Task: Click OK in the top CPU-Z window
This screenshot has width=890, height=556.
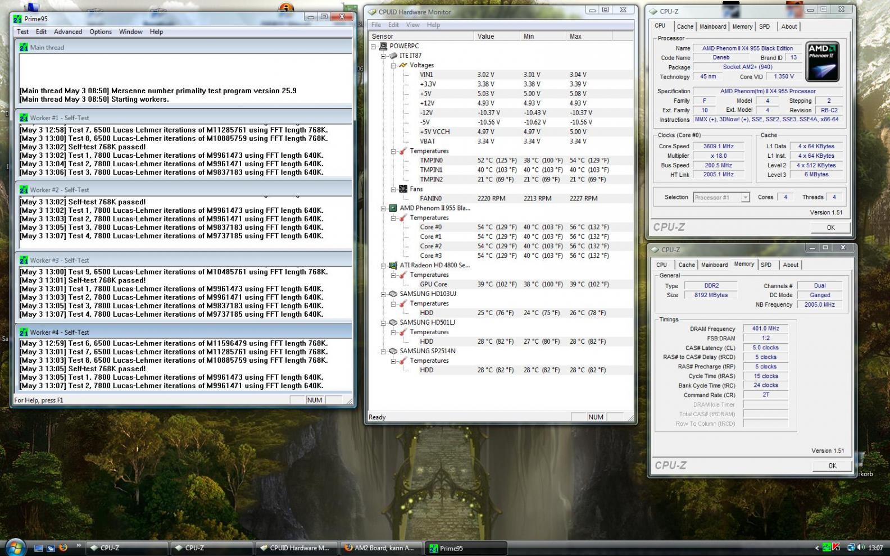Action: click(x=830, y=227)
